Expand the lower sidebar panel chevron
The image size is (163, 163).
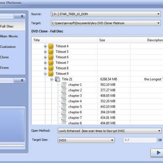(x=22, y=80)
